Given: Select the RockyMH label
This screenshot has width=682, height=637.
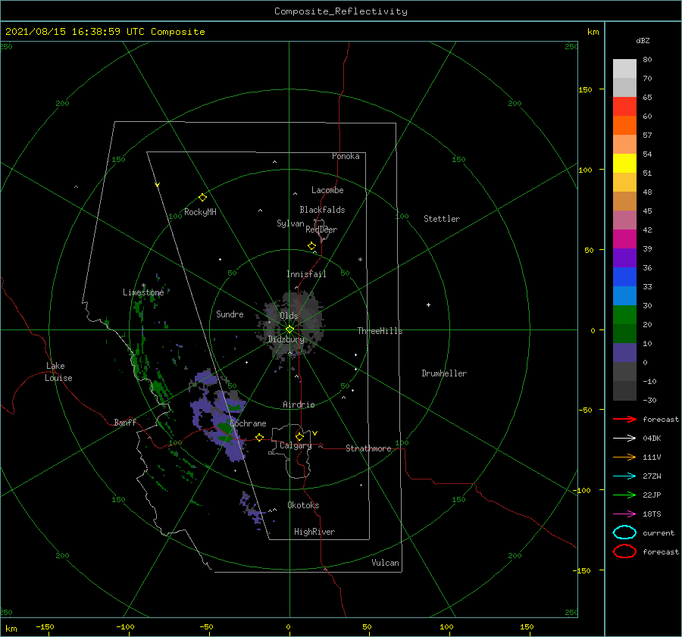Looking at the screenshot, I should [x=200, y=212].
